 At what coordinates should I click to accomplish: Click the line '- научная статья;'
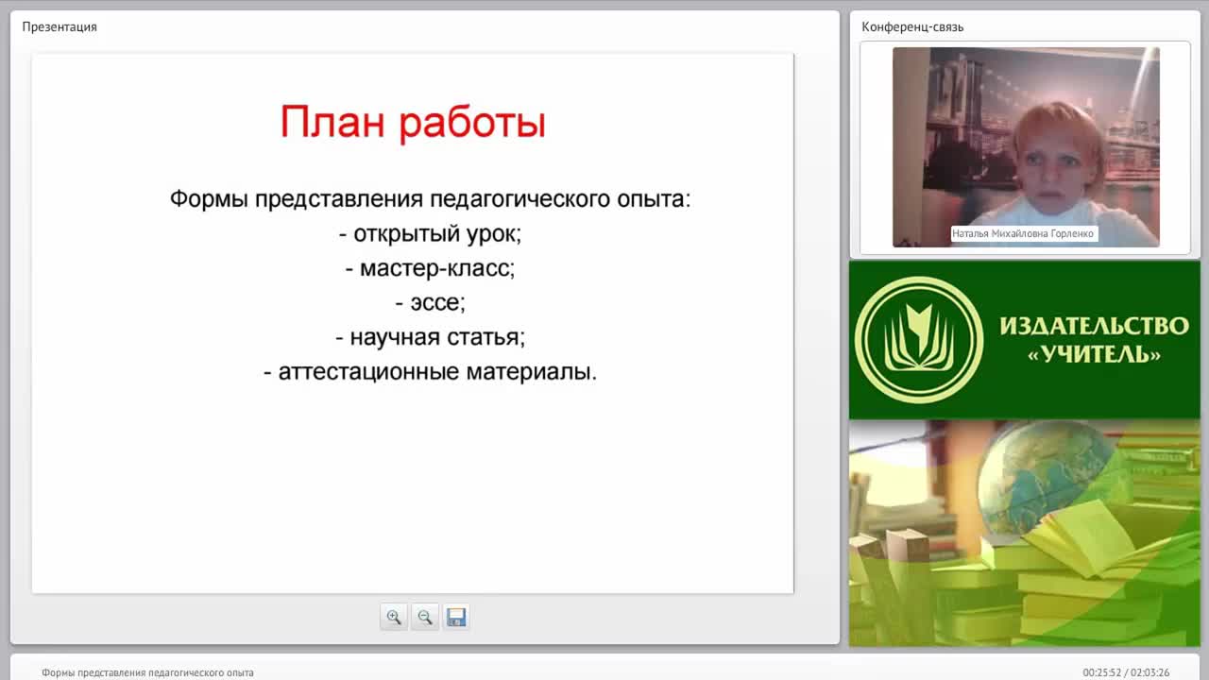pyautogui.click(x=430, y=337)
